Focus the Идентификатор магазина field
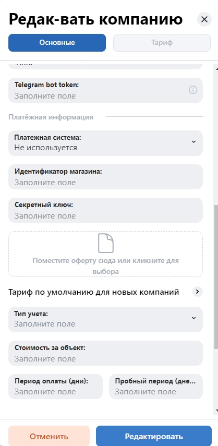The width and height of the screenshot is (218, 446). (105, 177)
